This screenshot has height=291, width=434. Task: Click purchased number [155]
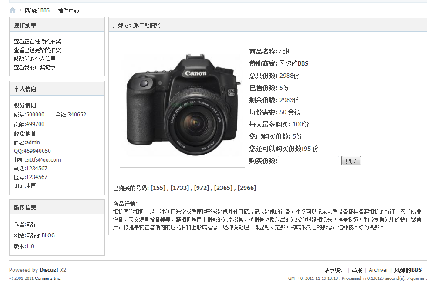tap(158, 188)
